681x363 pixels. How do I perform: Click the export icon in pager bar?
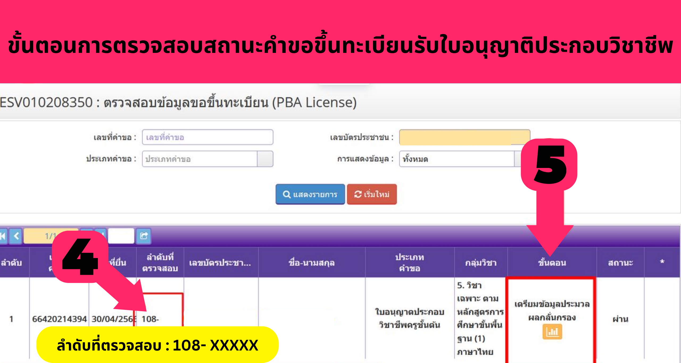click(x=144, y=236)
